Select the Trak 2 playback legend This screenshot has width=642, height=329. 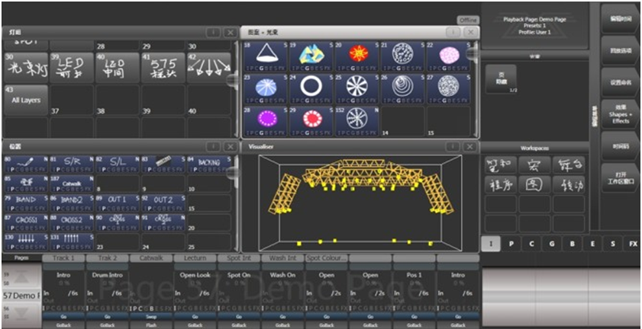pyautogui.click(x=108, y=258)
